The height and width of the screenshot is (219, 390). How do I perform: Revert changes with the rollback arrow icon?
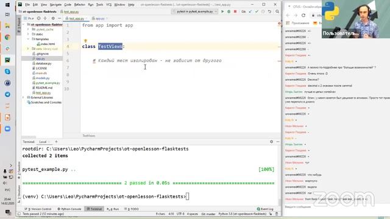point(269,12)
